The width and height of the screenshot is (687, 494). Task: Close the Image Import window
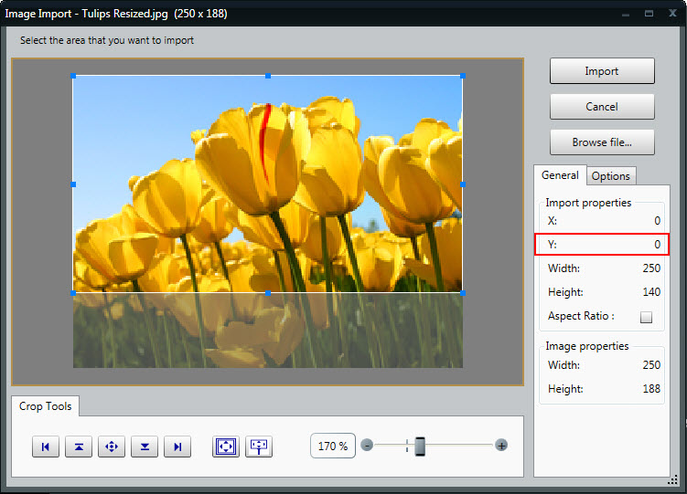(x=672, y=13)
